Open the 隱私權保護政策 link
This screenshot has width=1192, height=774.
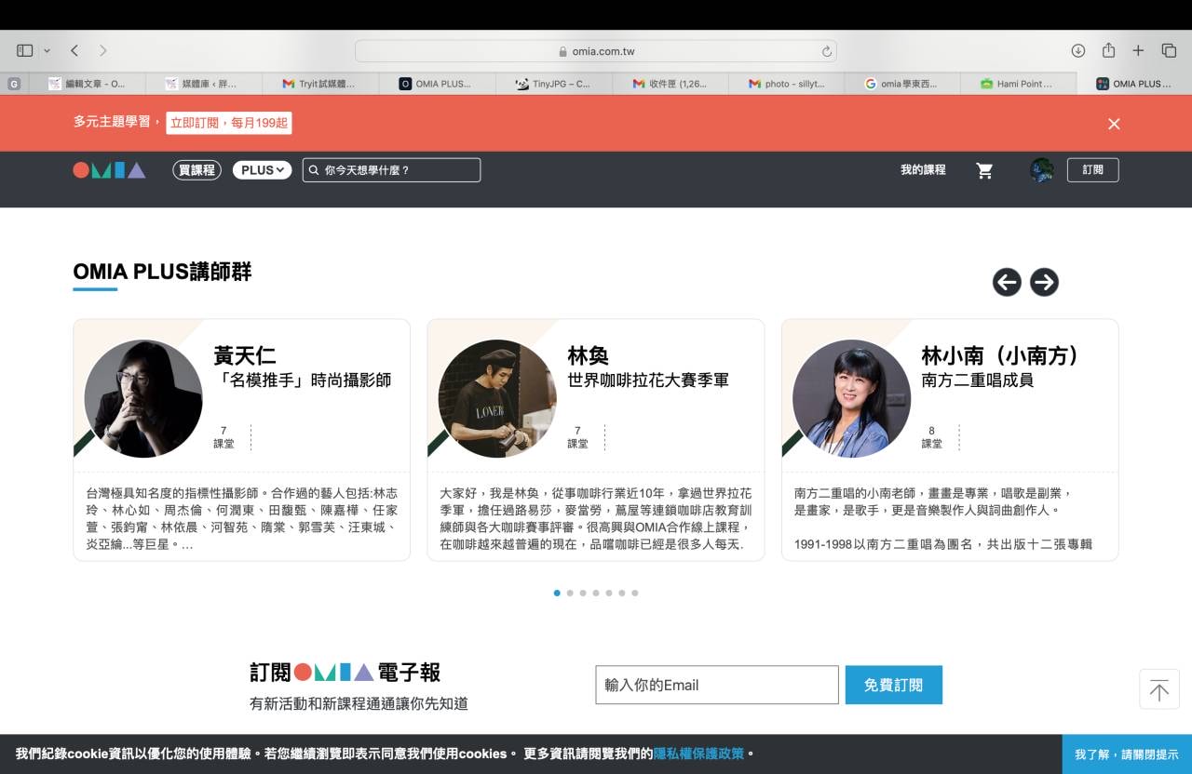click(699, 754)
